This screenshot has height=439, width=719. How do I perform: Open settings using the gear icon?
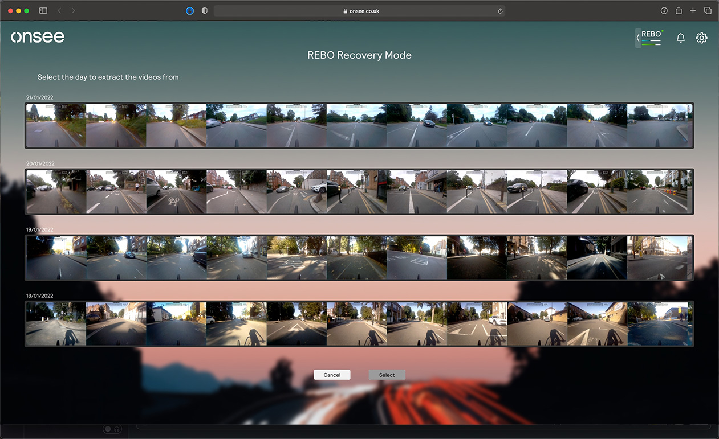click(x=701, y=38)
